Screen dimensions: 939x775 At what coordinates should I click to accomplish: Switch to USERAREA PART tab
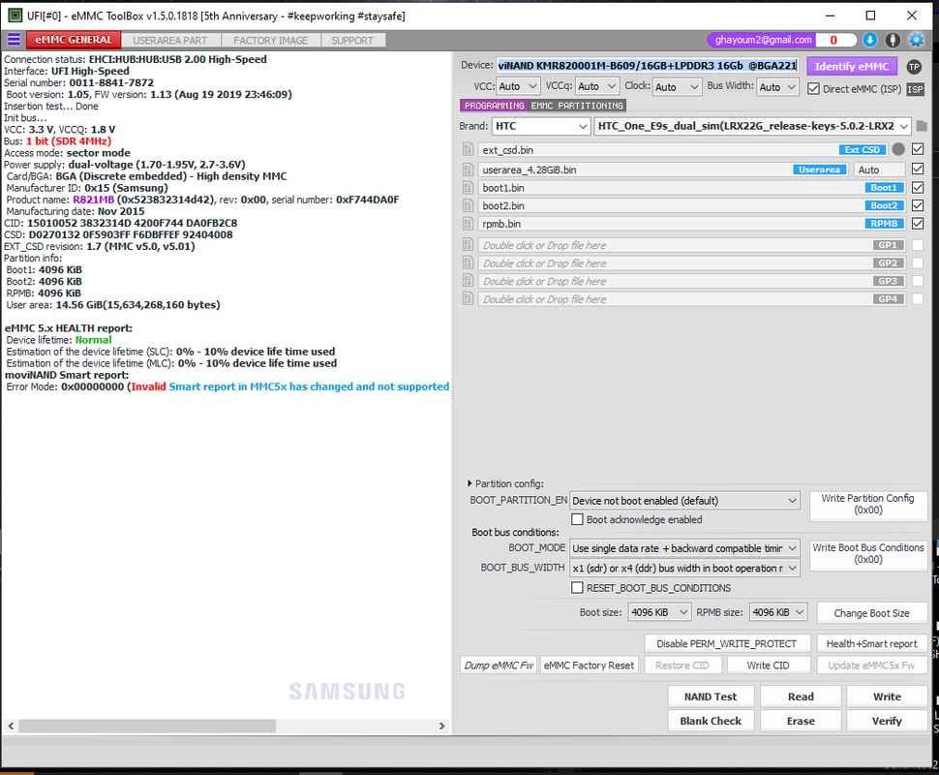tap(170, 41)
